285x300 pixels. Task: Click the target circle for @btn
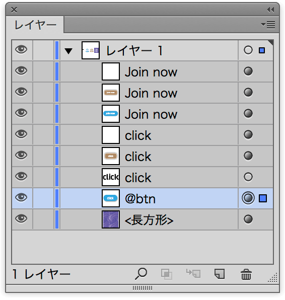point(248,198)
